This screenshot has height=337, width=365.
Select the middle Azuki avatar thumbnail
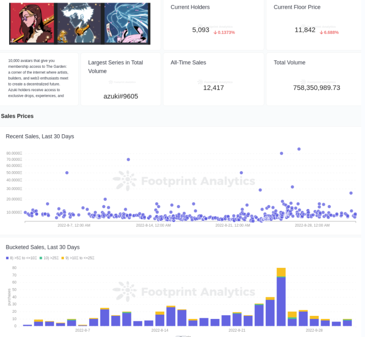(x=79, y=24)
